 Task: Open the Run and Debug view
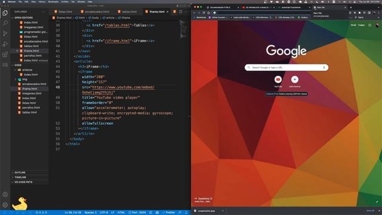5,44
